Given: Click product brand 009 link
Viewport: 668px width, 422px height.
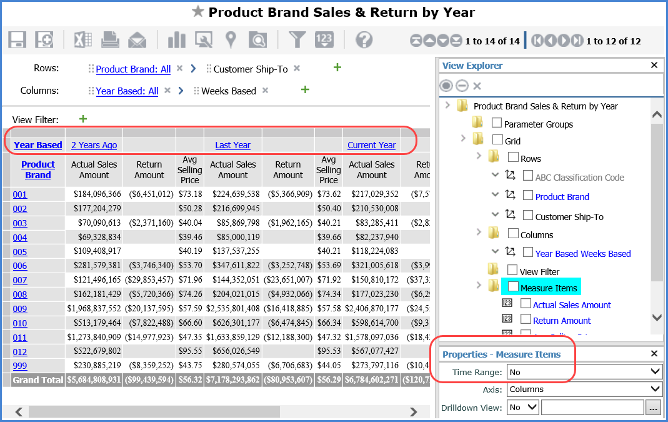Looking at the screenshot, I should pos(20,309).
